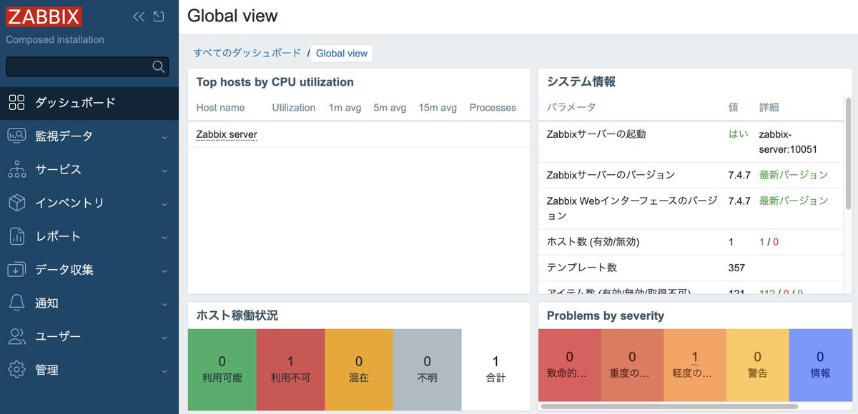858x414 pixels.
Task: Click the サービス hierarchy icon
Action: click(x=17, y=169)
